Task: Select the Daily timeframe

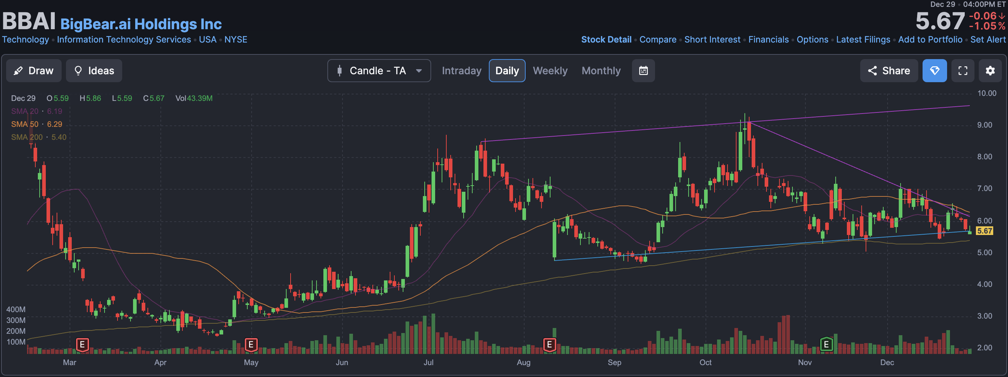Action: pyautogui.click(x=507, y=71)
